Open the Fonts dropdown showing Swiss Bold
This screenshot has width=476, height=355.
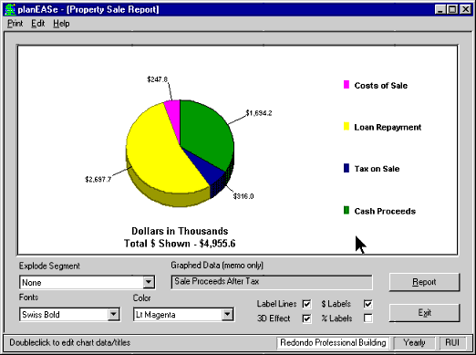click(113, 314)
